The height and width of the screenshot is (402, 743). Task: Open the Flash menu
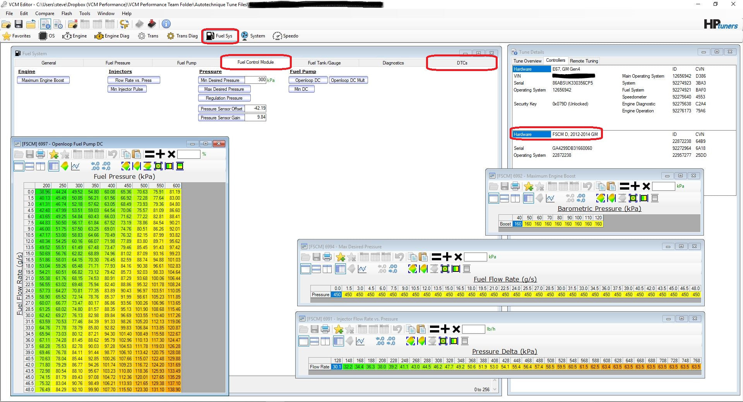(67, 13)
